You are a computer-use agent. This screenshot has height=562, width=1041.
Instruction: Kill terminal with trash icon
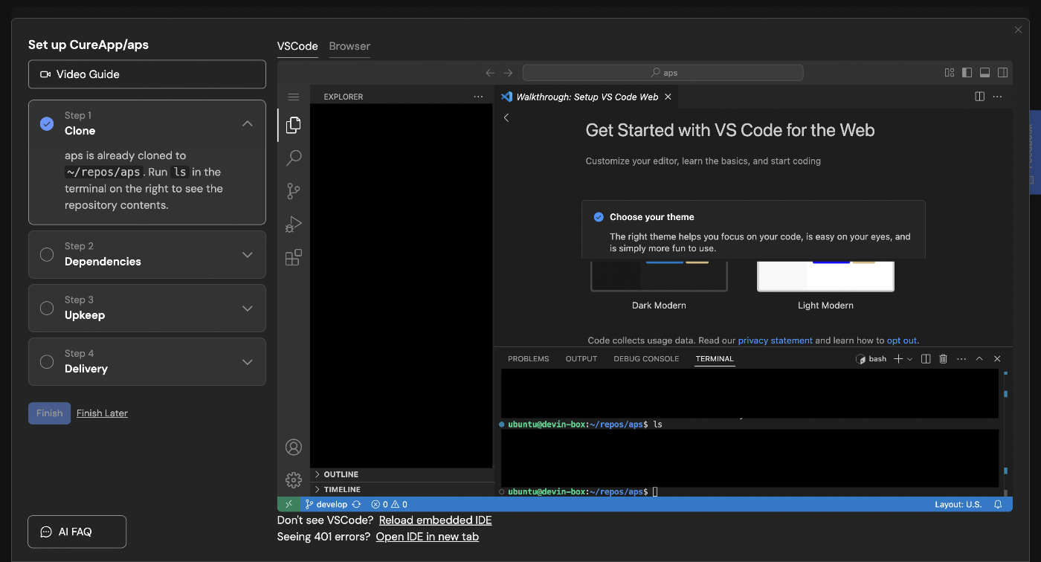(944, 358)
